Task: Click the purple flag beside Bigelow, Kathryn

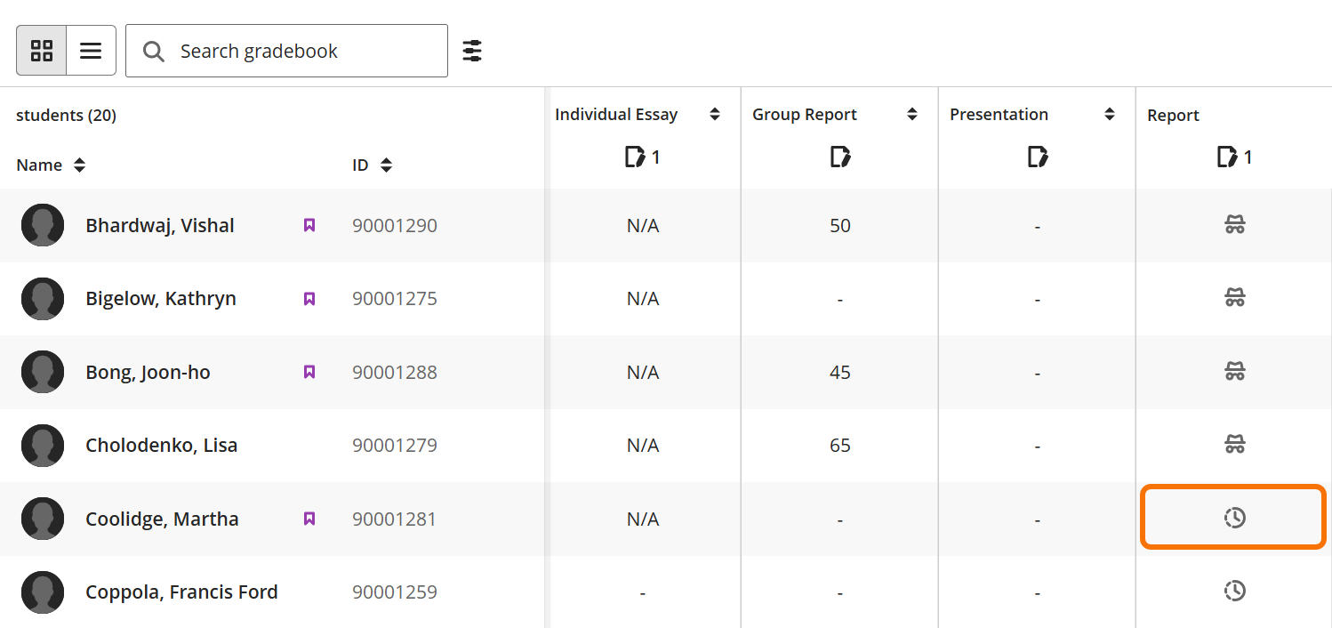Action: 309,298
